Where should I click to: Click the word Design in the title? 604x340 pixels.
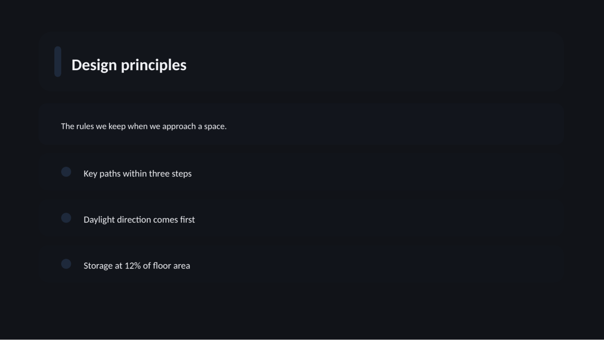pos(94,65)
